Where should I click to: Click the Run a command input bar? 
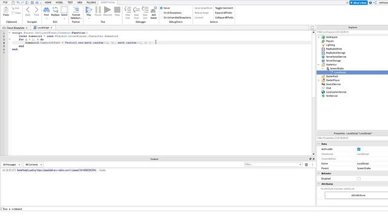coord(158,209)
